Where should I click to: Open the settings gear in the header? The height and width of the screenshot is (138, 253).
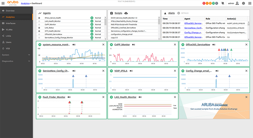tap(243, 3)
